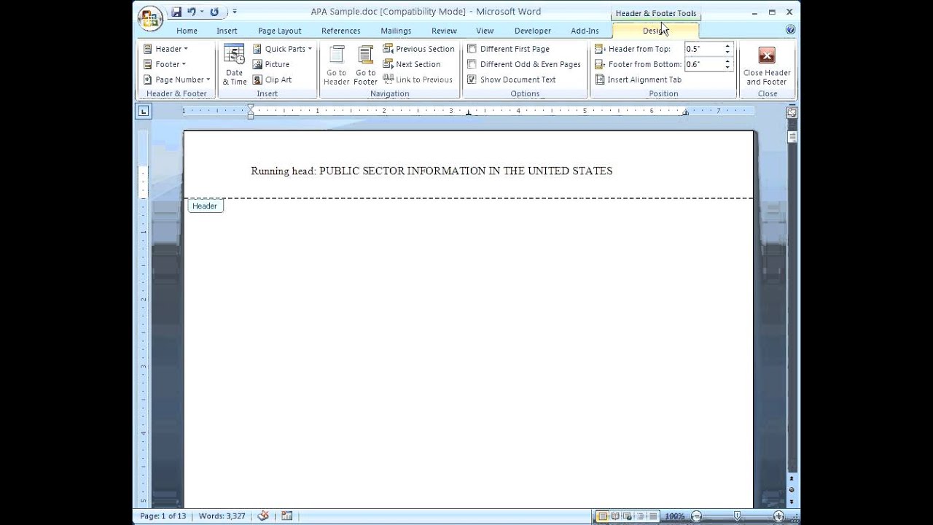This screenshot has width=933, height=525.
Task: Increase Header from Top value
Action: click(x=727, y=46)
